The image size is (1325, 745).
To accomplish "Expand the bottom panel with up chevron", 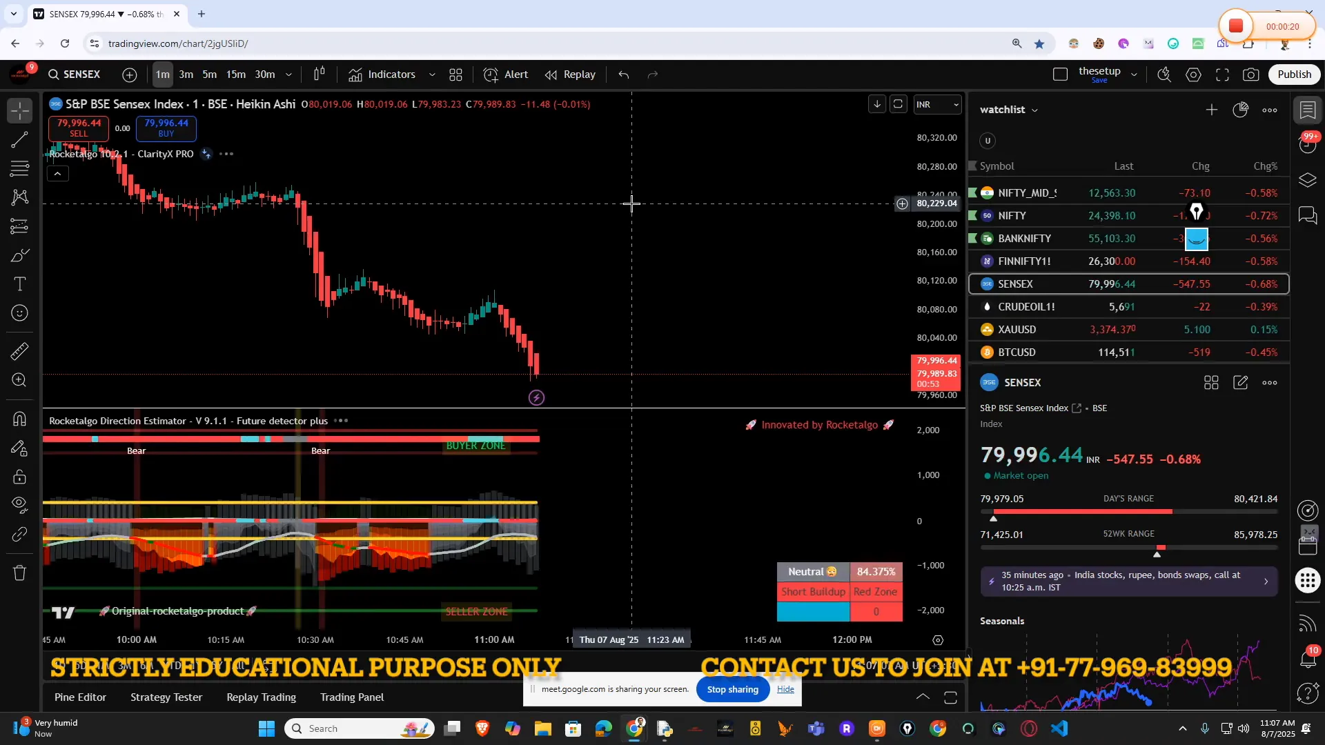I will [x=923, y=697].
